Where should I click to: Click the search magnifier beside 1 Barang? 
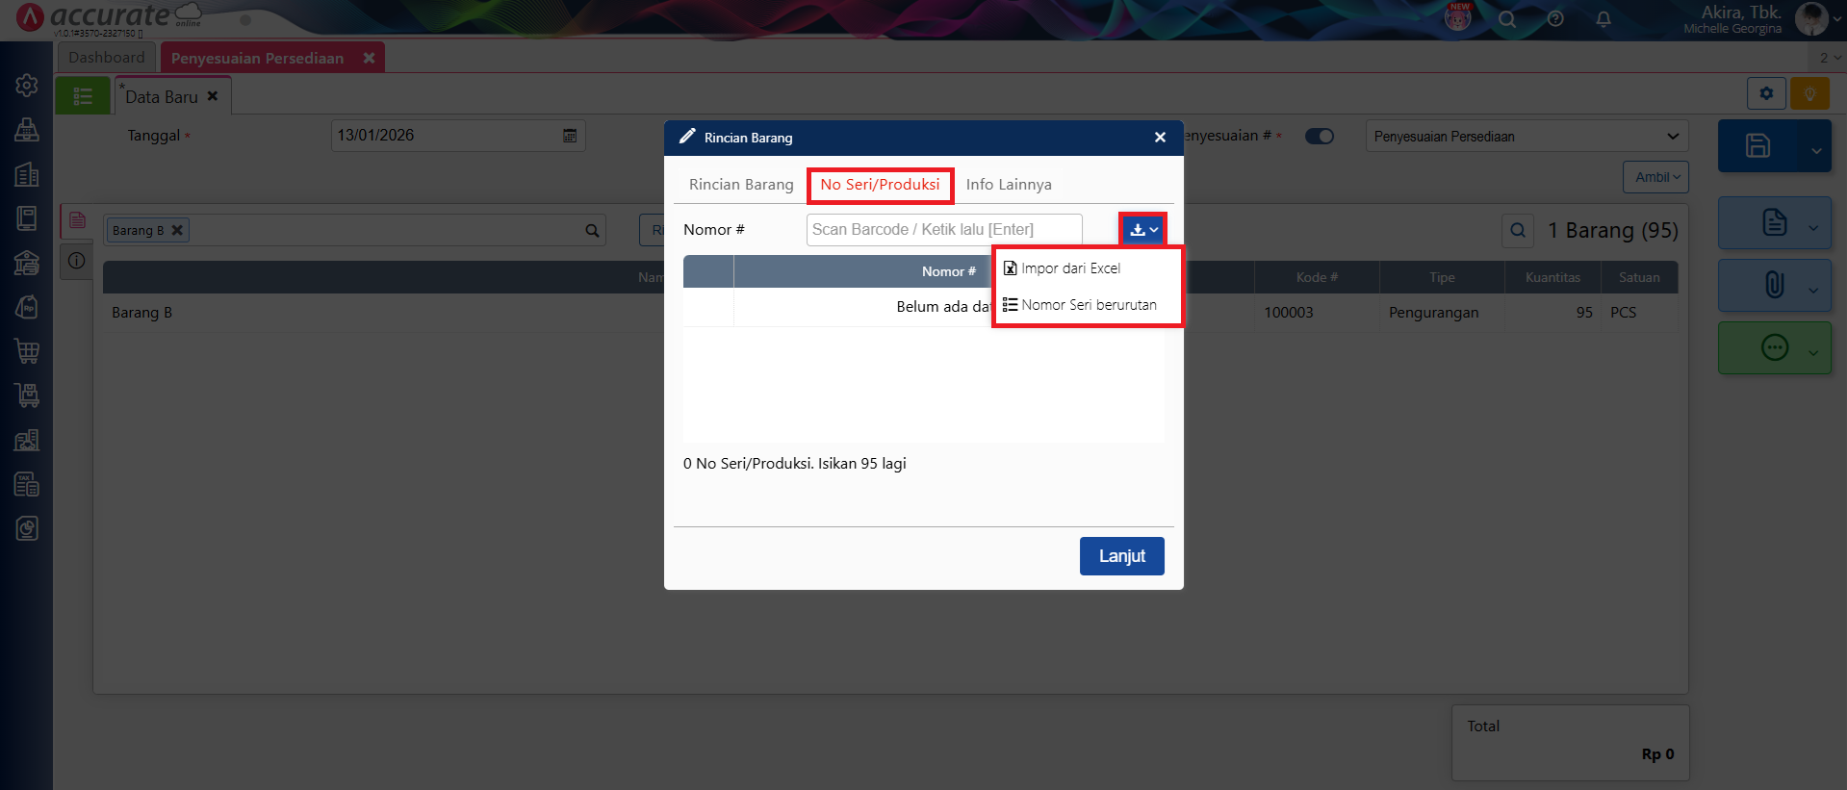(1518, 230)
